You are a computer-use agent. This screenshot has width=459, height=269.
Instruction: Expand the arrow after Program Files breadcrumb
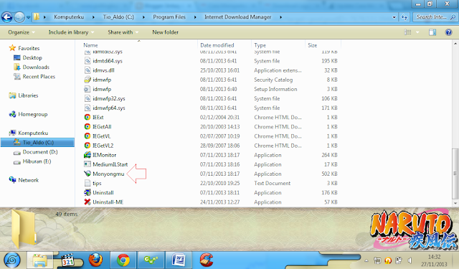click(x=195, y=17)
